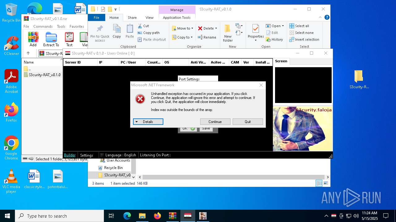The width and height of the screenshot is (396, 222).
Task: Open the Windows Start menu
Action: pyautogui.click(x=7, y=216)
